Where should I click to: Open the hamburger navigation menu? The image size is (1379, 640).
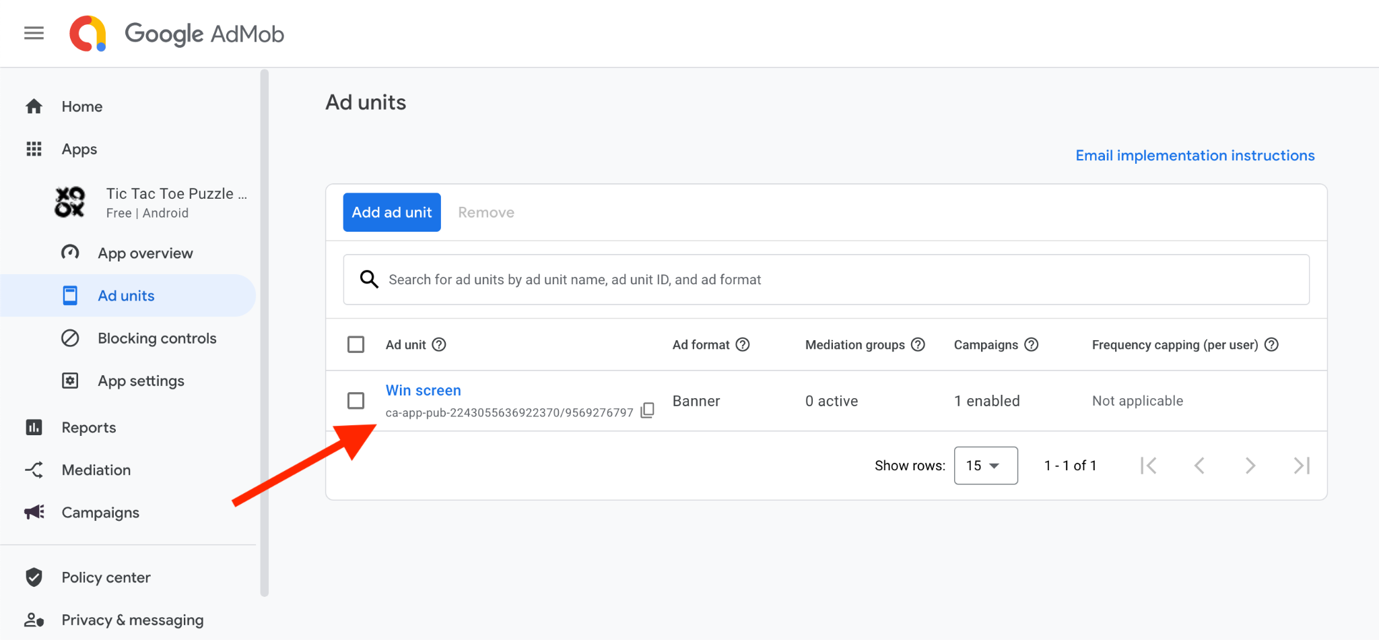(33, 32)
